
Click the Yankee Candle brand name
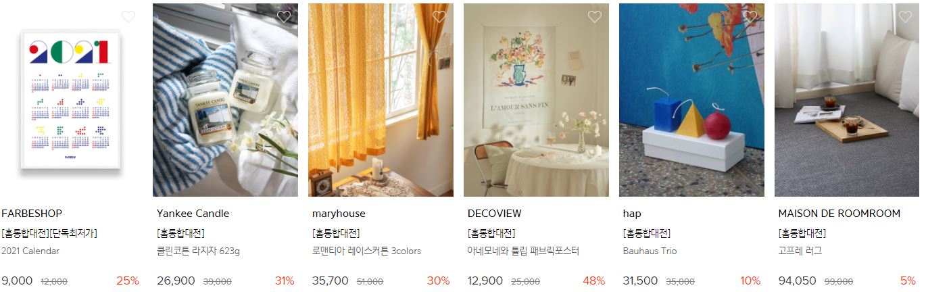(193, 214)
